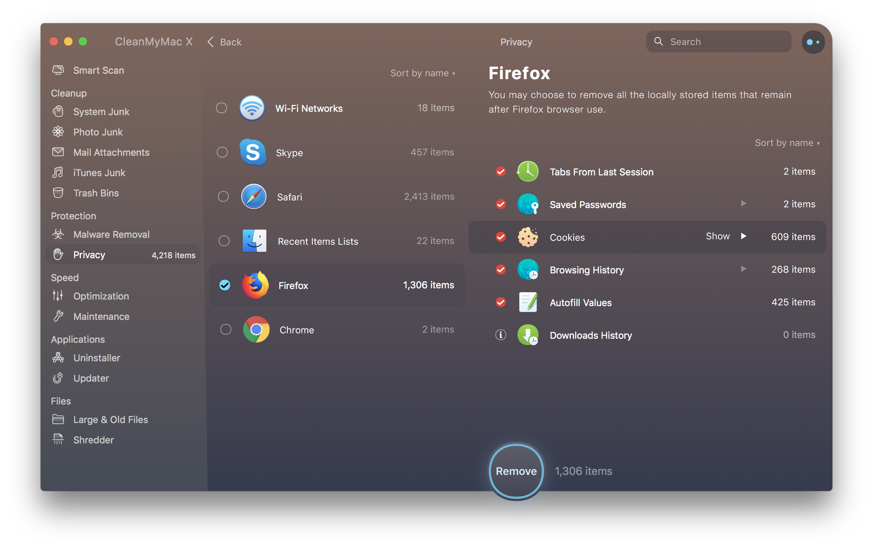The width and height of the screenshot is (873, 549).
Task: Deselect Saved Passwords for Firefox
Action: pyautogui.click(x=501, y=204)
